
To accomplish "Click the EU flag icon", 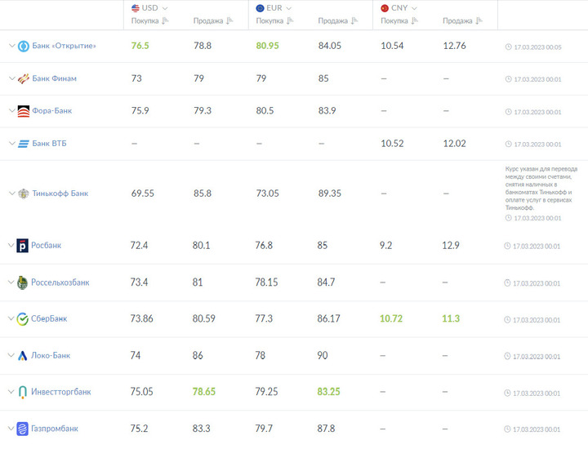I will pos(260,8).
